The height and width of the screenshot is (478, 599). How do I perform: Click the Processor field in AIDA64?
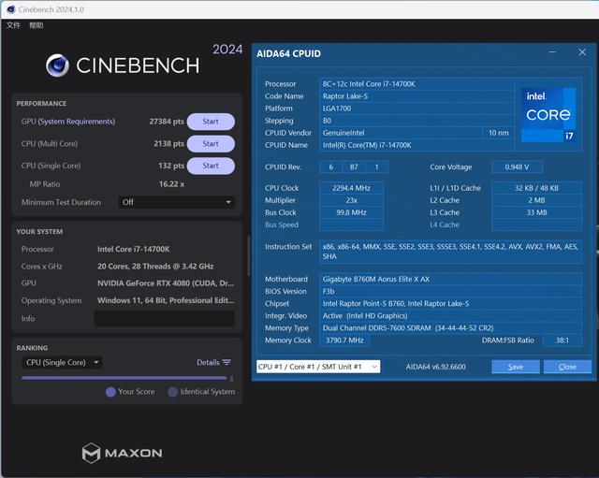416,84
